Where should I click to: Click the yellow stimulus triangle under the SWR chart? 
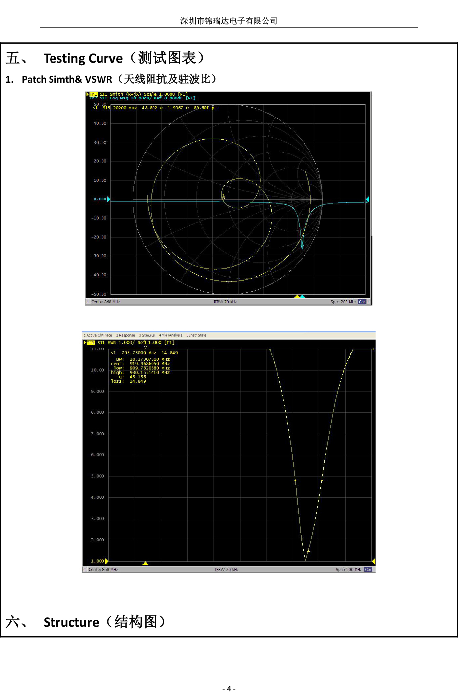(145, 563)
